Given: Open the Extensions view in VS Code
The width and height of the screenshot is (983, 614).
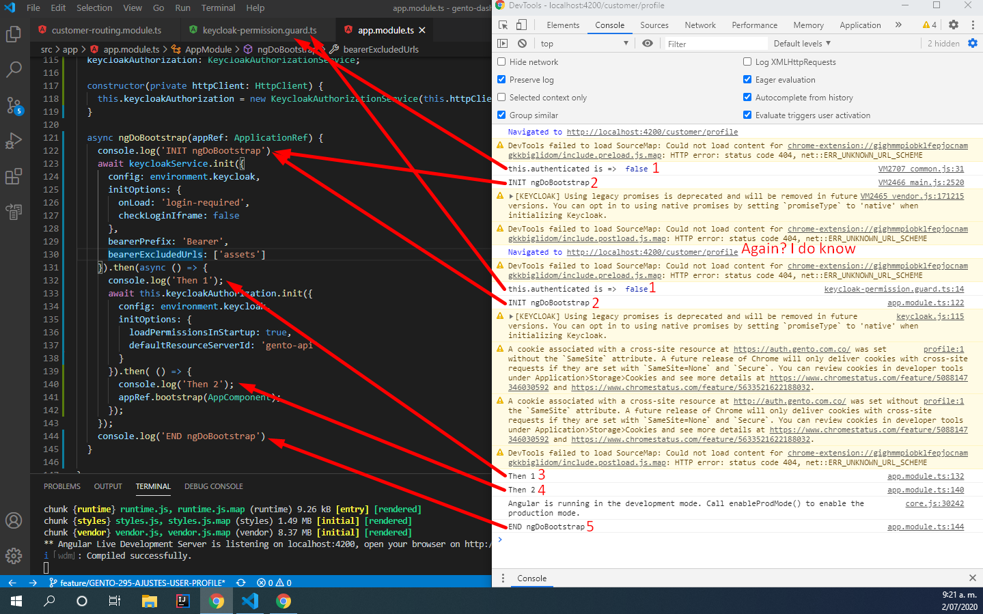Looking at the screenshot, I should pos(14,176).
